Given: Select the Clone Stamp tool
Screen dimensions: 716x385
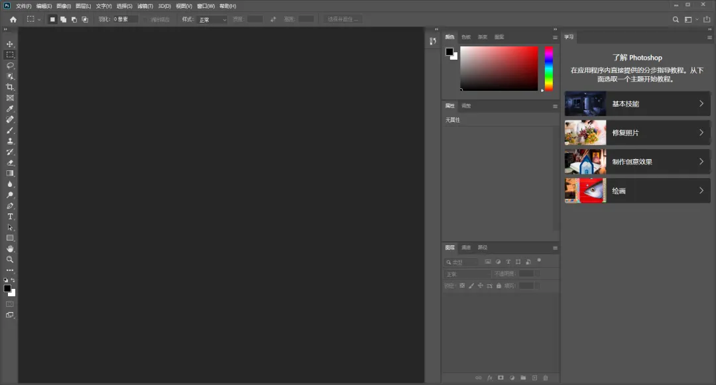Looking at the screenshot, I should coord(9,141).
